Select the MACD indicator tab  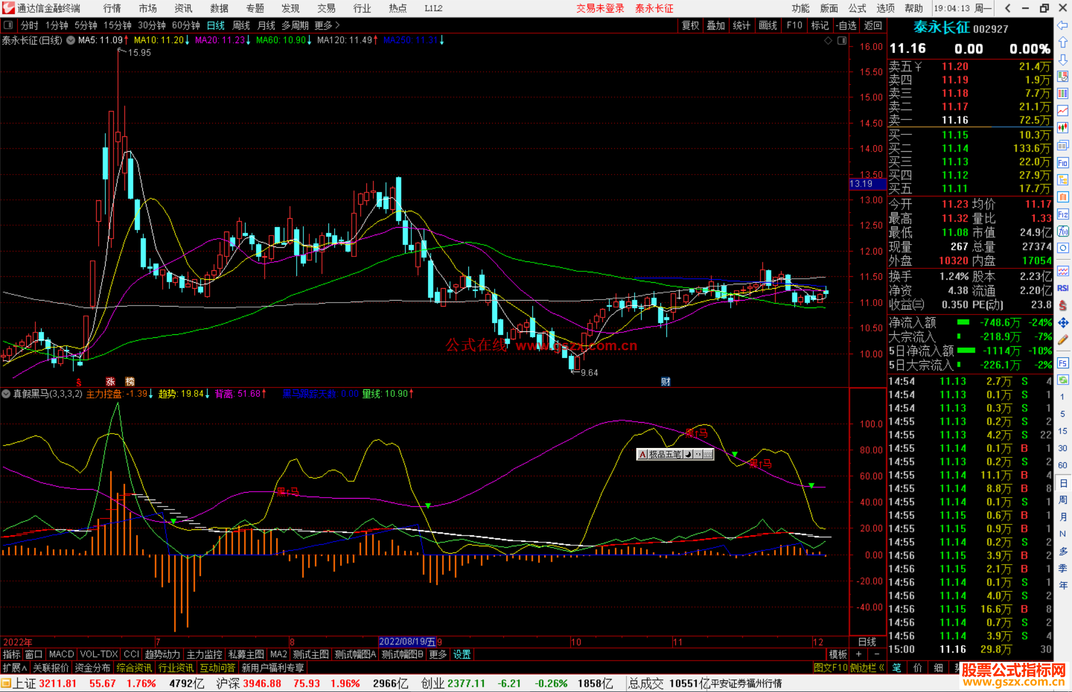pos(62,654)
